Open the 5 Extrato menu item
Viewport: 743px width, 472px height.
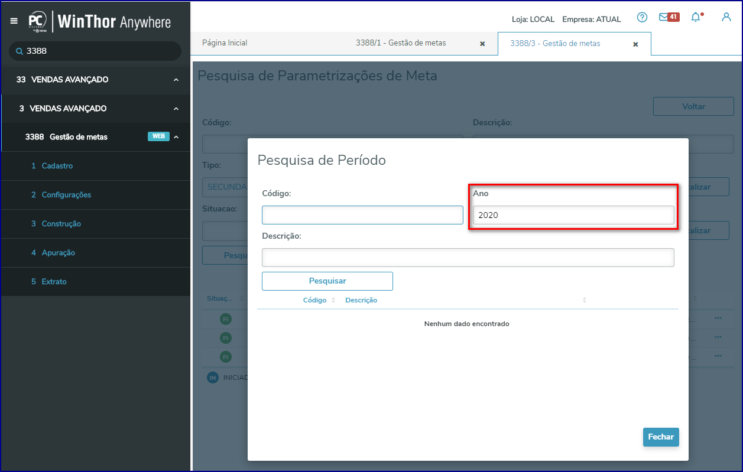coord(96,282)
